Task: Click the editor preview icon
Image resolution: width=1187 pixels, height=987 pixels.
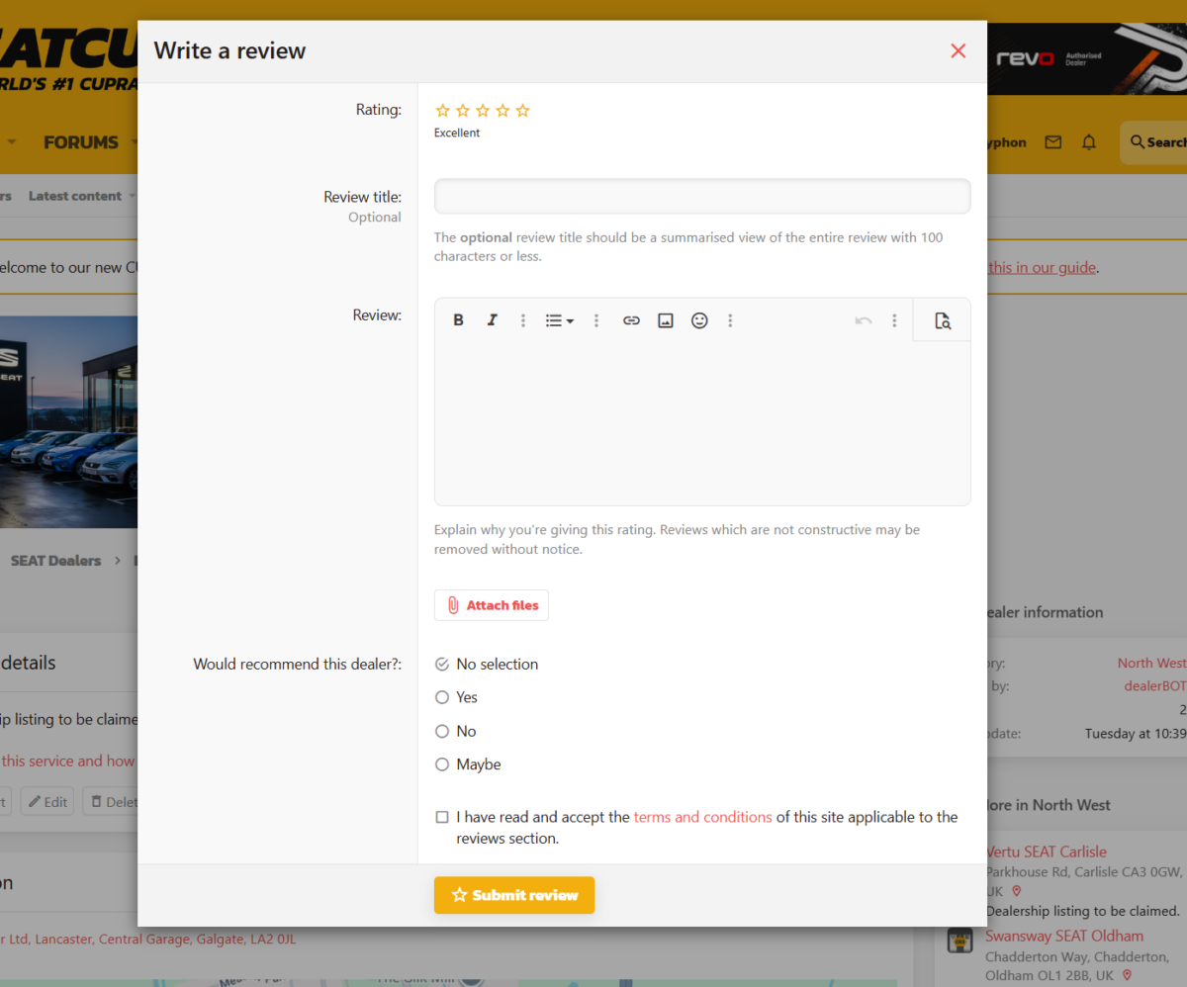Action: 943,320
